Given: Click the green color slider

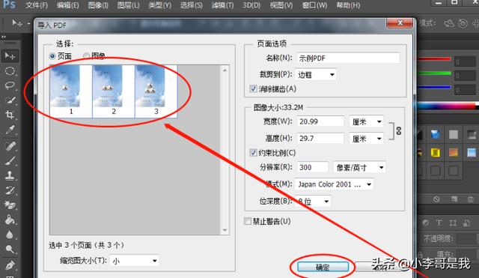Looking at the screenshot, I should point(434,73).
